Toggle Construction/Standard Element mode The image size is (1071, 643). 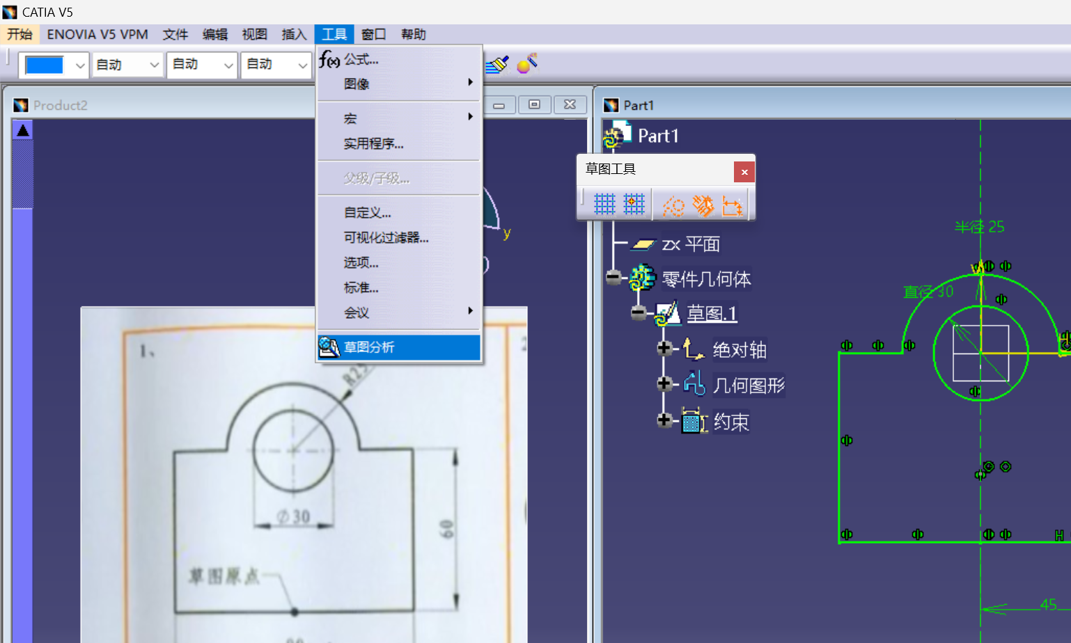673,205
